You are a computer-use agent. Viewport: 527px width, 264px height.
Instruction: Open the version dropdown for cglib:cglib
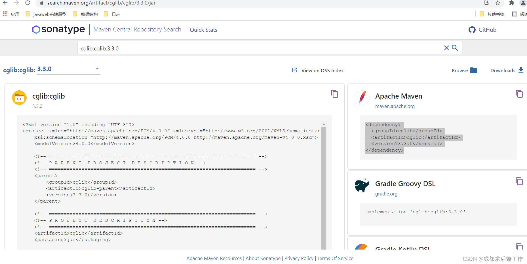97,69
